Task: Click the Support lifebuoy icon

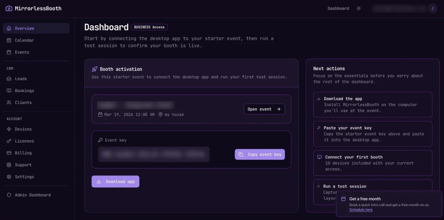Action: (9, 165)
